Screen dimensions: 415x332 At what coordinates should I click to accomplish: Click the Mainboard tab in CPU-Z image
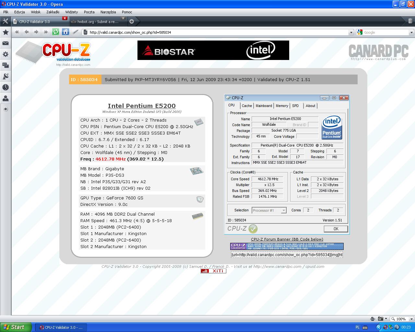[264, 106]
